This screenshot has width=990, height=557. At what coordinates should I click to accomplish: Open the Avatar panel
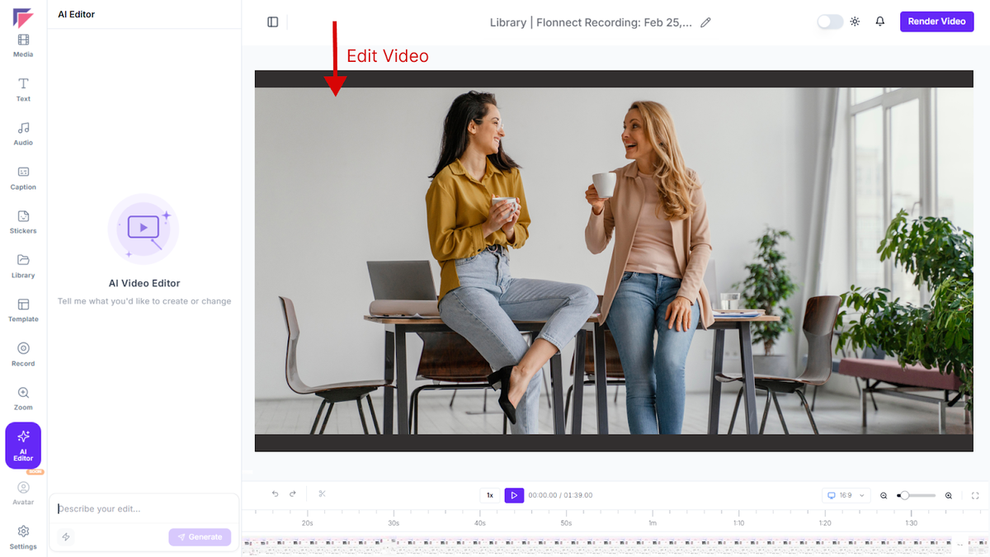coord(22,489)
